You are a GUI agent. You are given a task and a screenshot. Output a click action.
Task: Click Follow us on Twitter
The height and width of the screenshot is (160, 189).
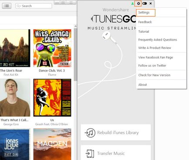point(152,65)
